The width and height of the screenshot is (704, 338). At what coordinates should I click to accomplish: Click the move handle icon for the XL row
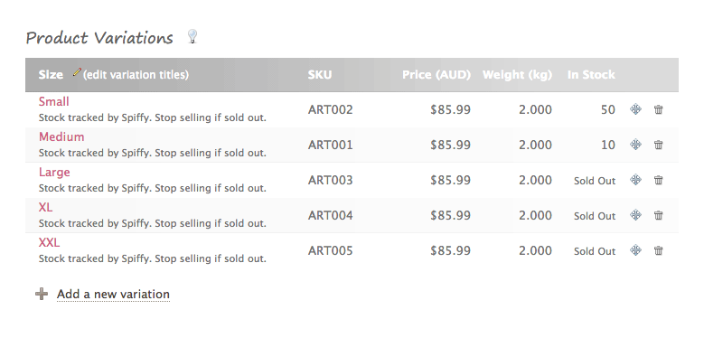point(635,215)
